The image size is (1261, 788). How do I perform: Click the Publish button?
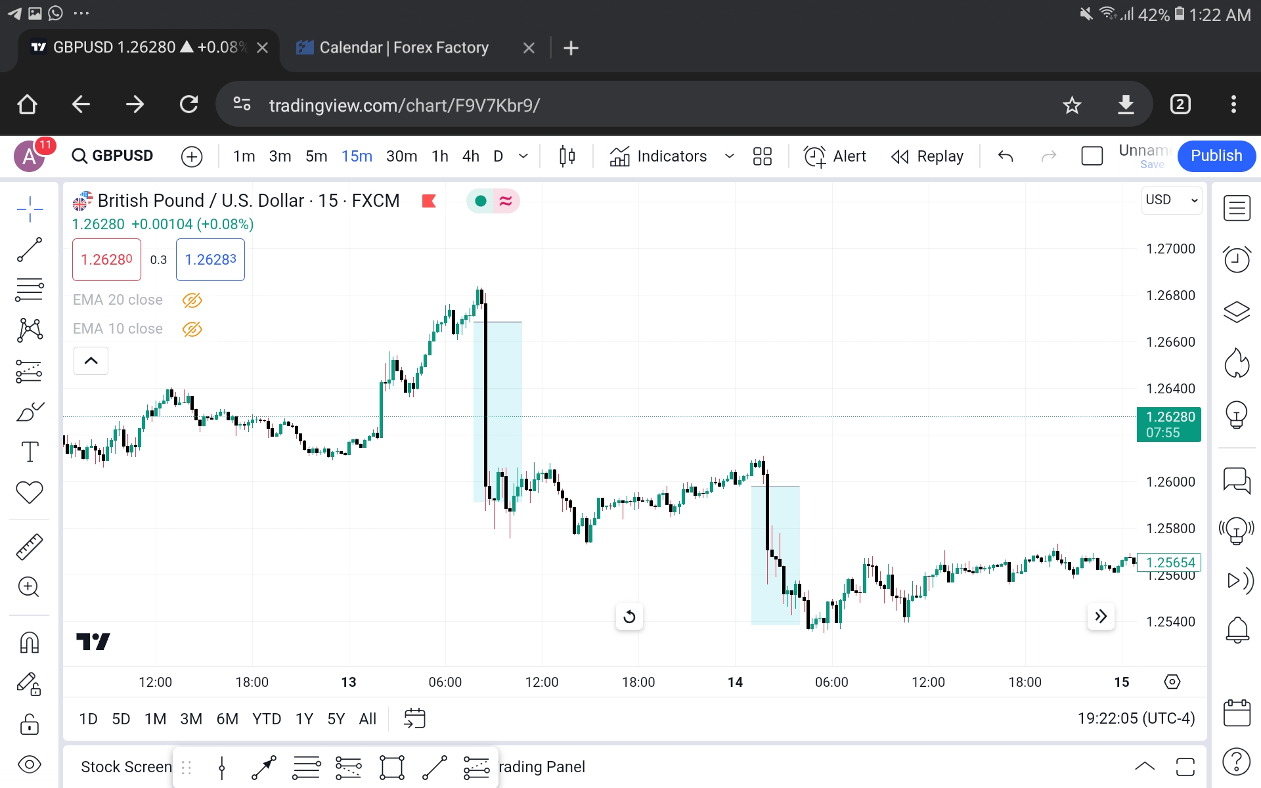point(1216,155)
